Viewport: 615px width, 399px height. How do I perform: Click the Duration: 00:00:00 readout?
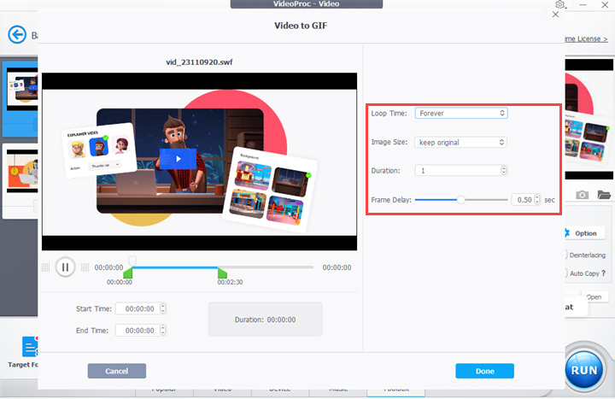(265, 320)
